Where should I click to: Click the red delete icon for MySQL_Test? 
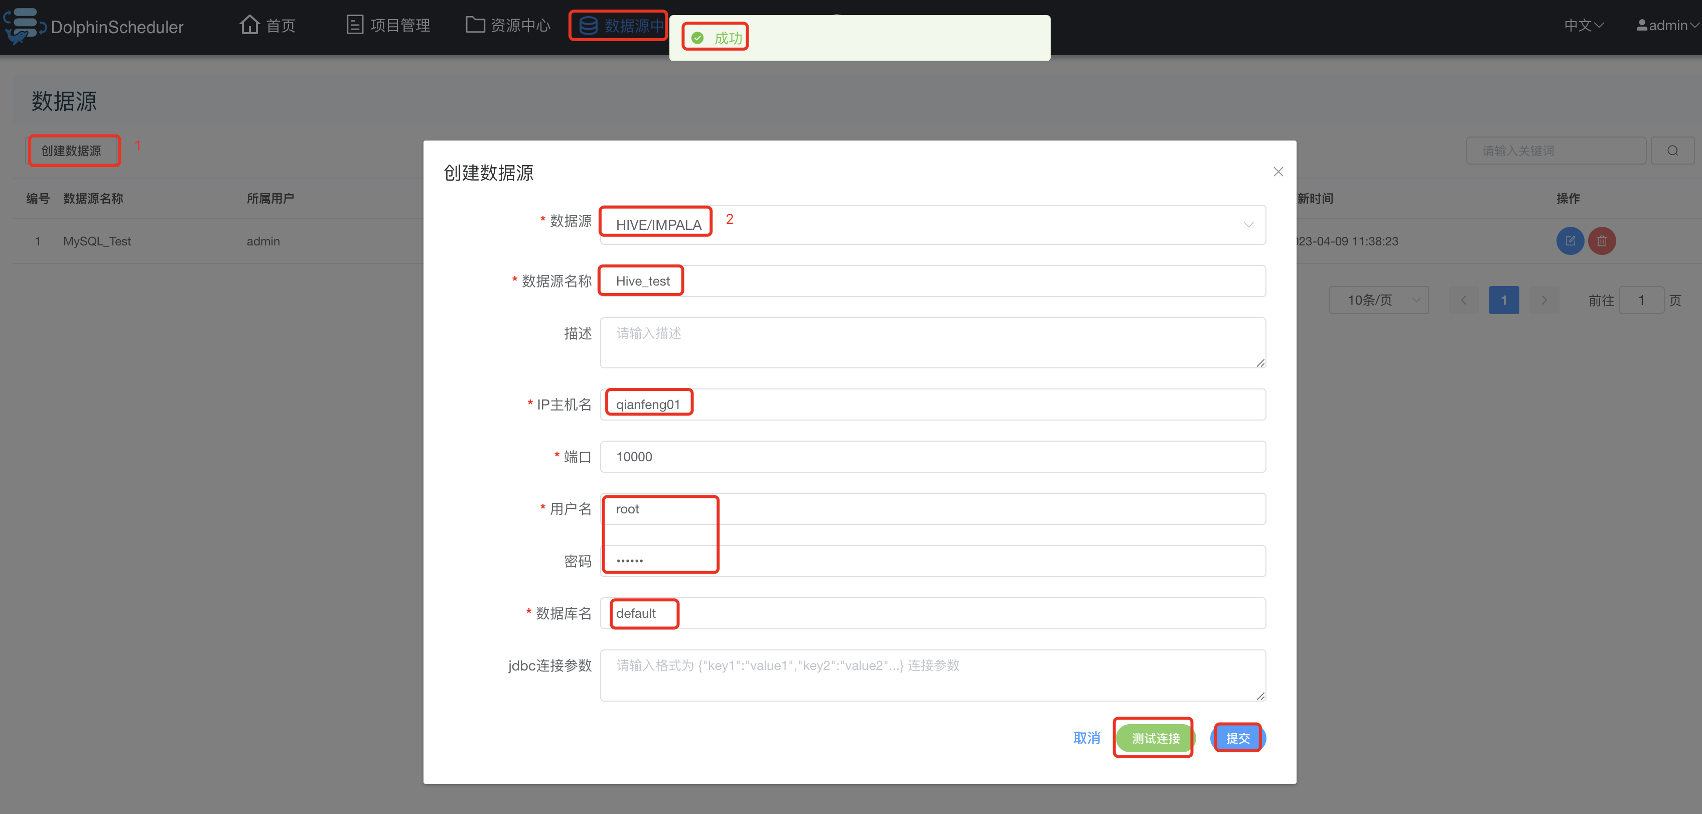coord(1602,241)
